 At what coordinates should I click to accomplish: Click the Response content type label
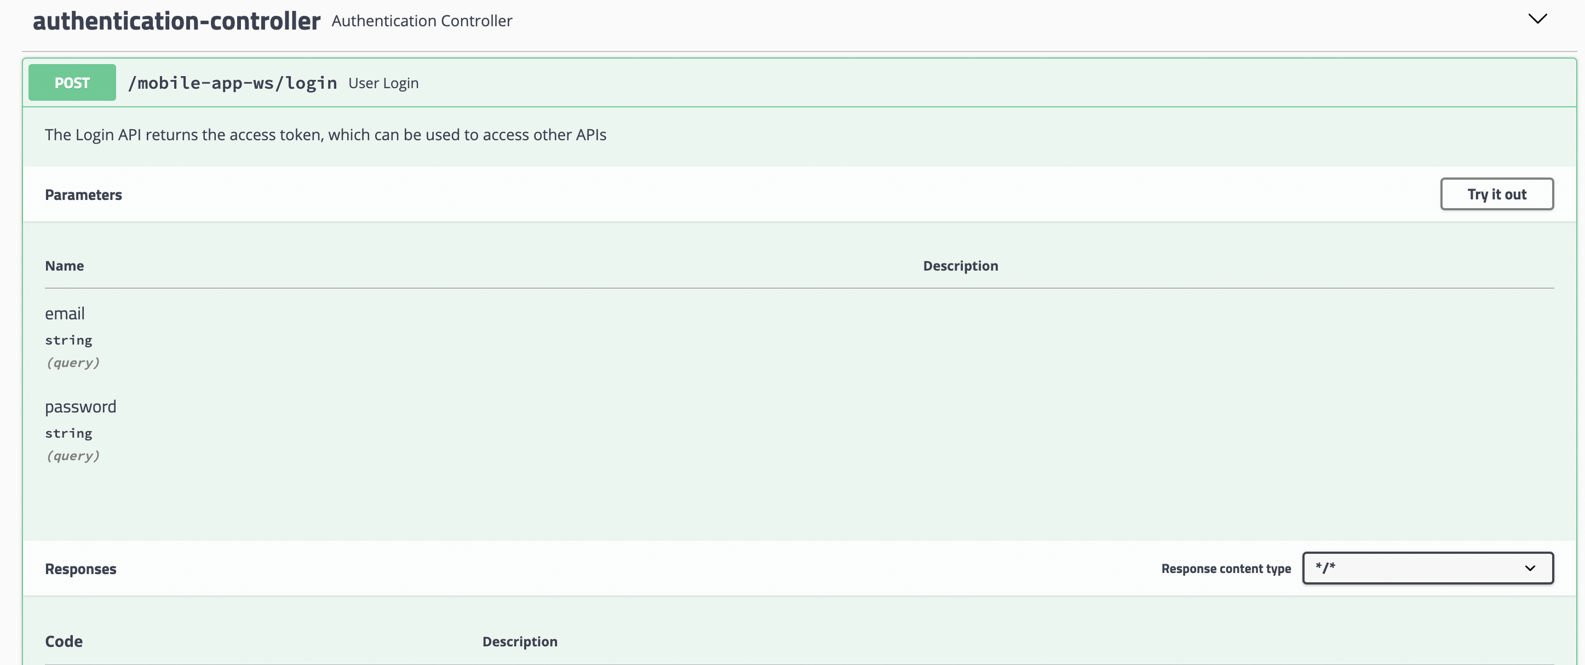[1225, 569]
